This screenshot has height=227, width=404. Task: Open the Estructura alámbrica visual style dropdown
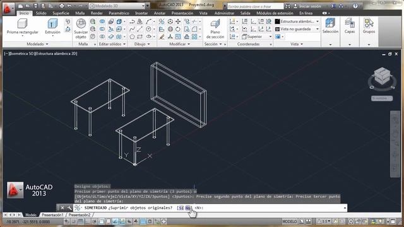click(x=297, y=21)
